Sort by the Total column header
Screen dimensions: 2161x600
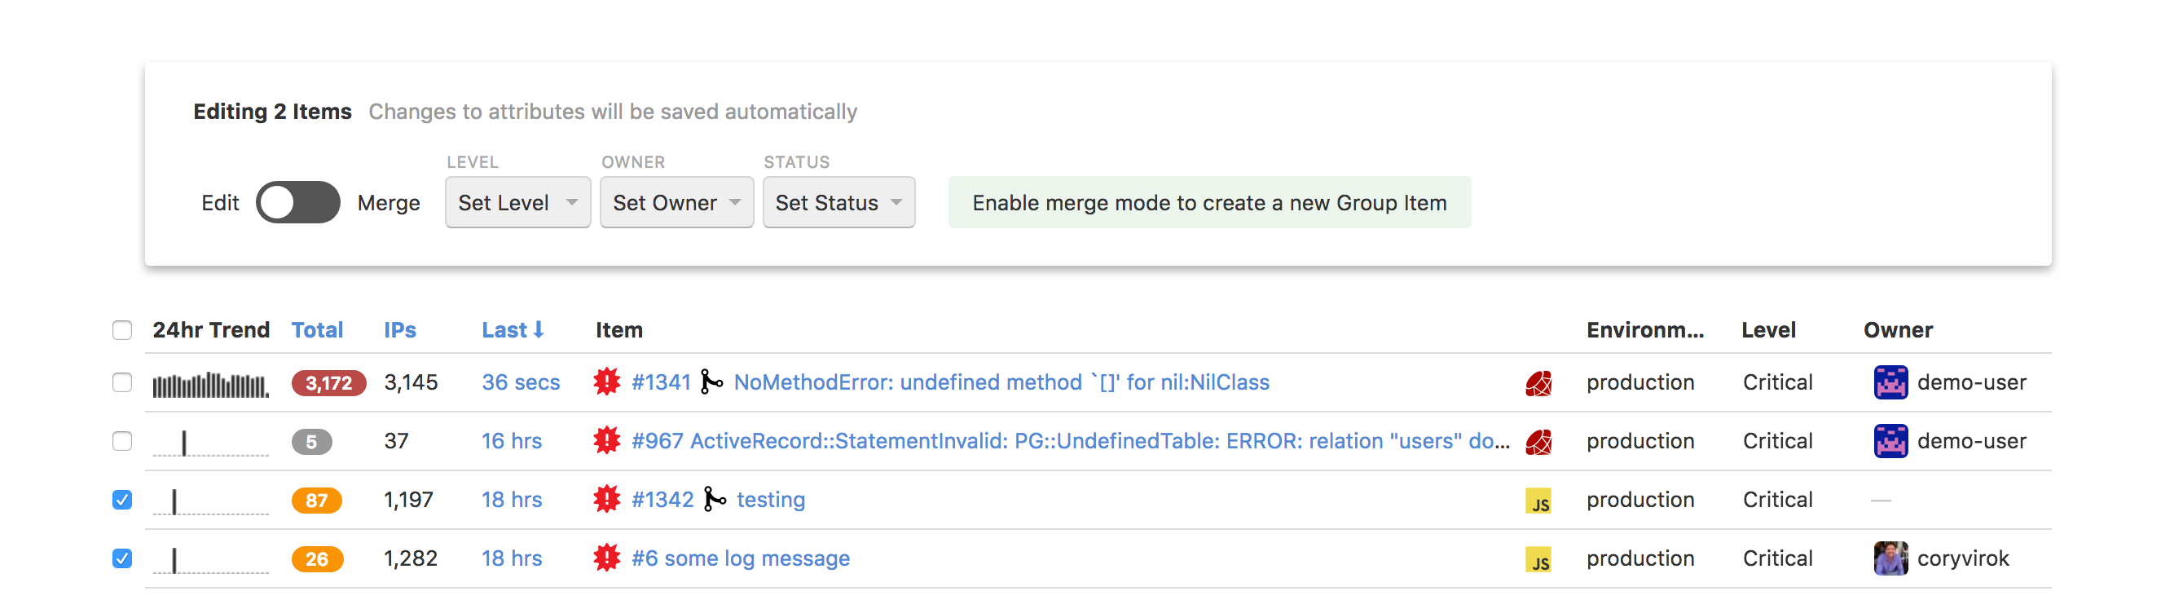point(317,330)
